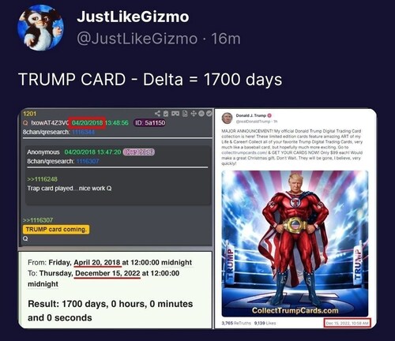Open the Trump superhero trading card image
This screenshot has height=341, width=395.
click(295, 244)
